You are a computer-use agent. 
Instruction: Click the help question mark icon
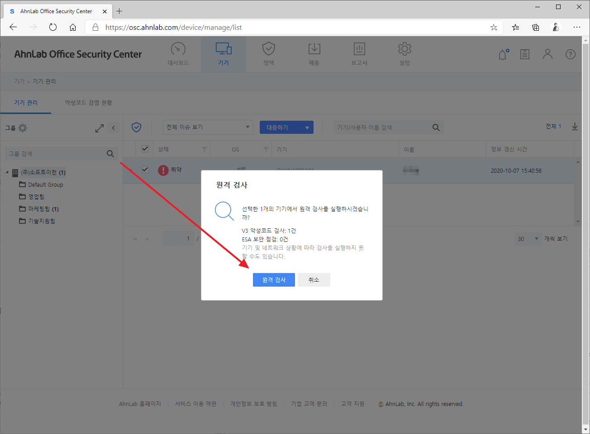(x=571, y=54)
